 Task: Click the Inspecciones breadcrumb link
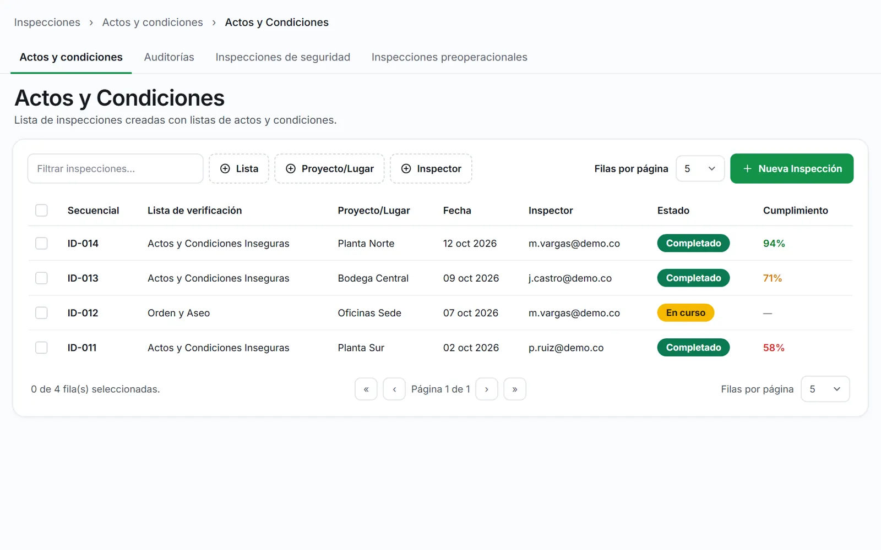47,22
